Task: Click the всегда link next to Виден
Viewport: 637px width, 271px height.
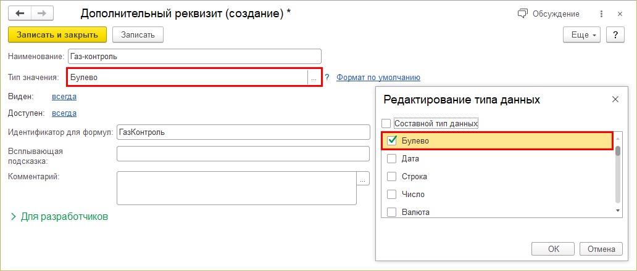Action: [x=64, y=96]
